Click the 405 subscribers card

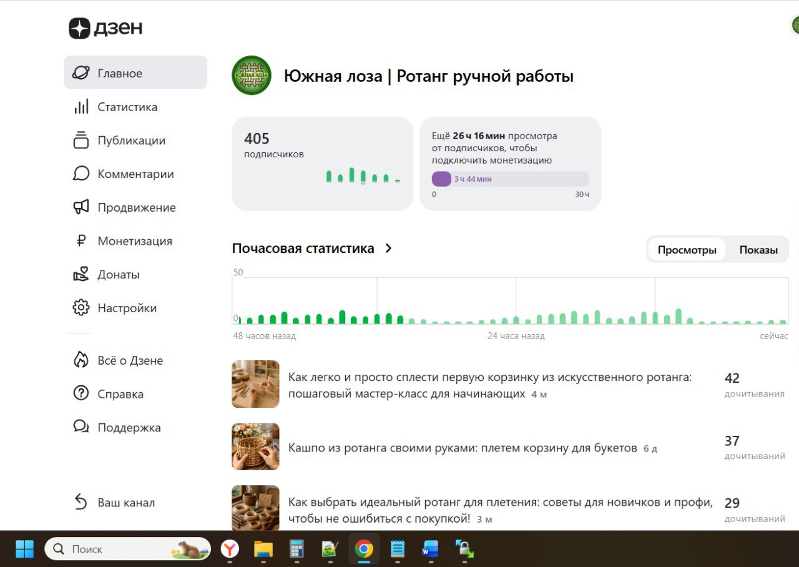click(x=322, y=163)
